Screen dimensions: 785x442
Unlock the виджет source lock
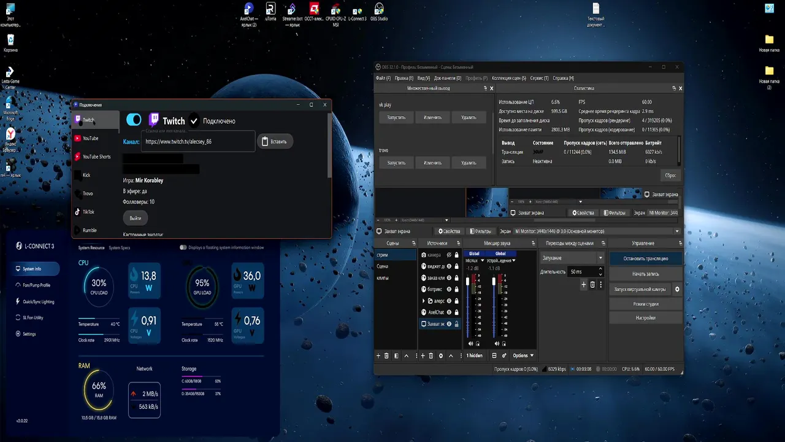click(x=457, y=266)
